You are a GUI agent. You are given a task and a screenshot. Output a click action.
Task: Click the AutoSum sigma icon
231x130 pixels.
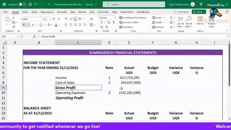[x=171, y=18]
